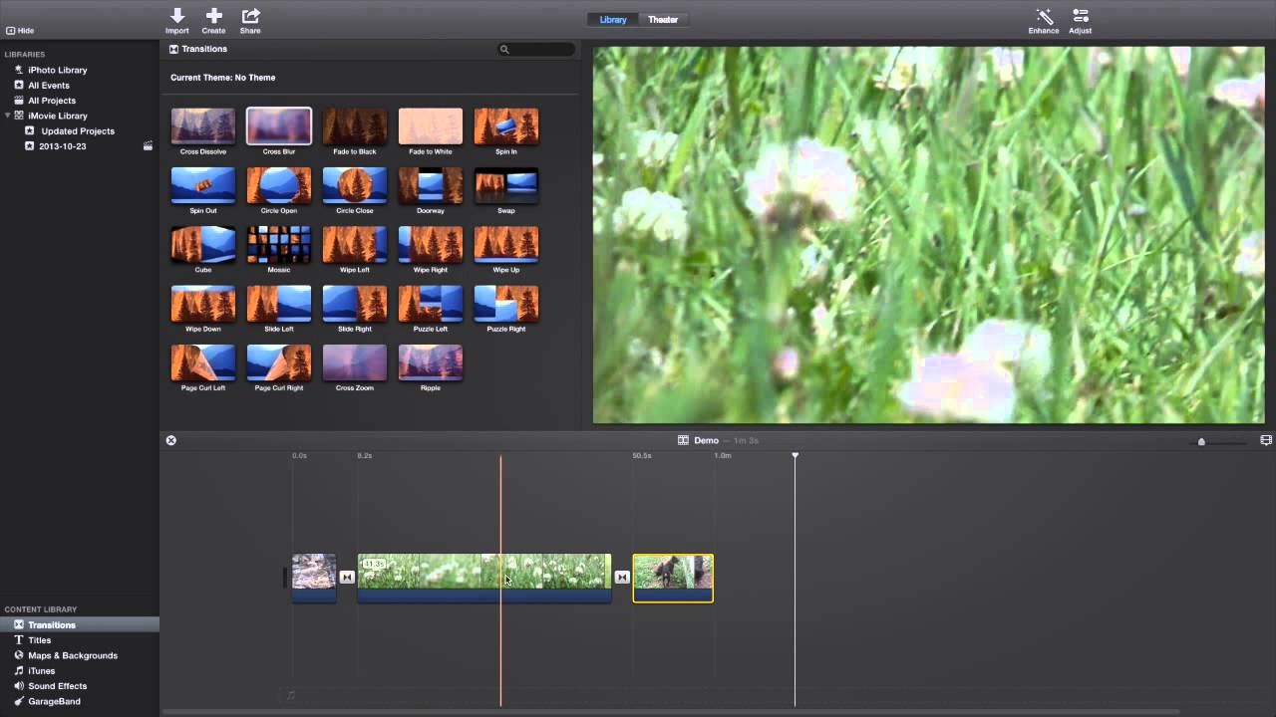The image size is (1276, 717).
Task: Open the Create plus menu
Action: [x=213, y=17]
